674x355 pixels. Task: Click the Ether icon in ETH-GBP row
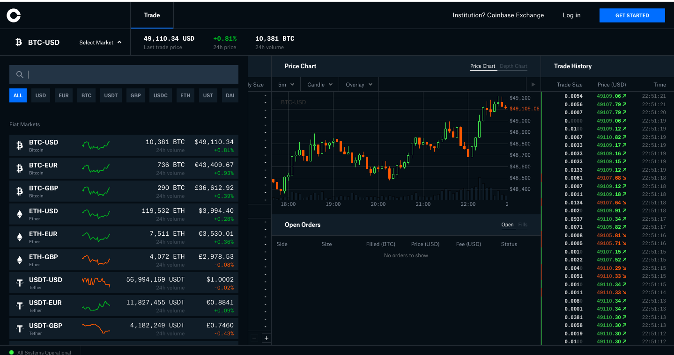(20, 260)
